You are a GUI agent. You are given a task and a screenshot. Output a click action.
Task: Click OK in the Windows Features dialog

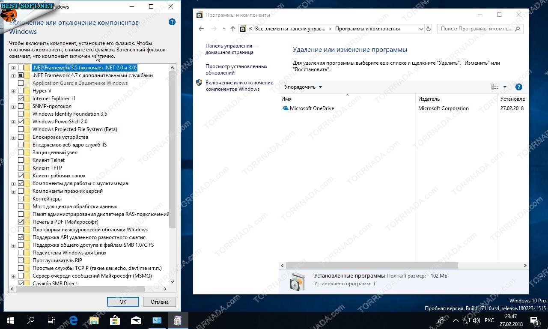coord(123,302)
